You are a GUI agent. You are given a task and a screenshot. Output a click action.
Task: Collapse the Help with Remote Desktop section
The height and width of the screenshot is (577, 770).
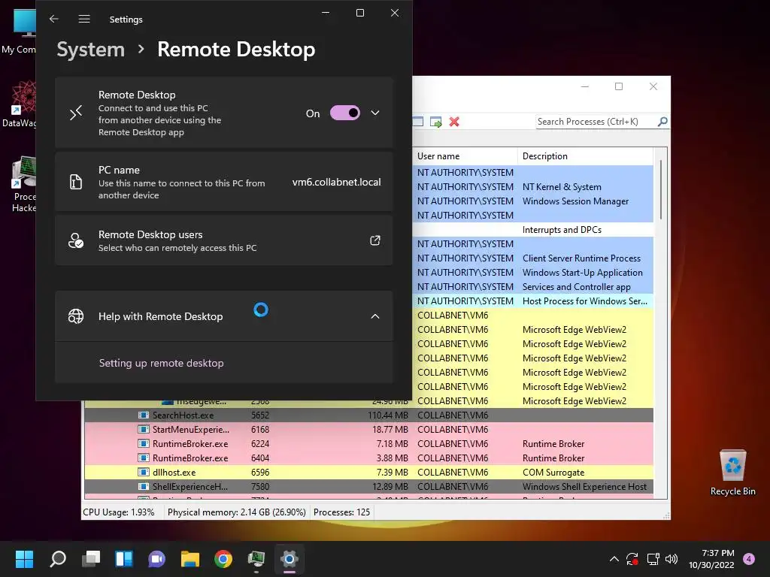click(375, 316)
